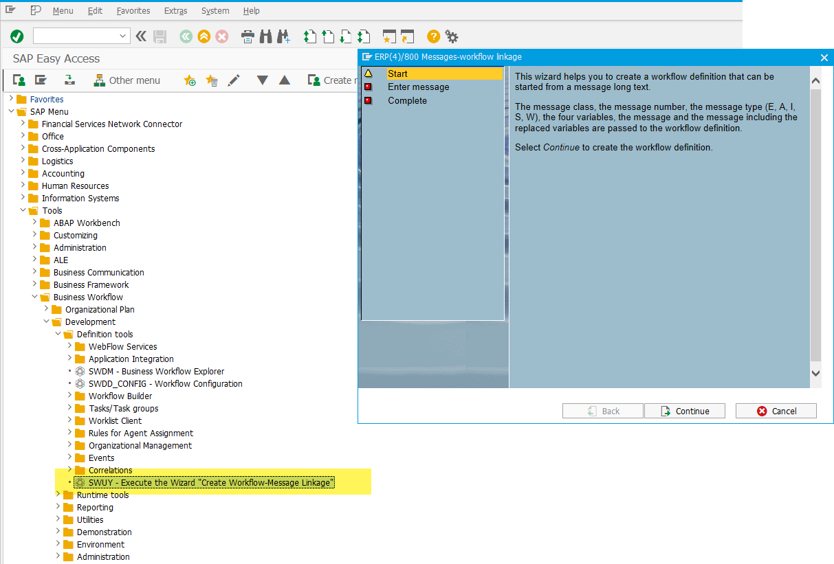Viewport: 834px width, 564px height.
Task: Select Rules for Agent Assignment folder
Action: pyautogui.click(x=141, y=433)
